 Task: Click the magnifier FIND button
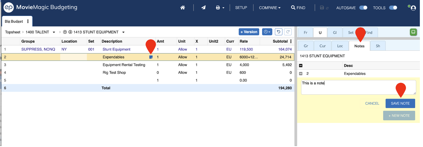click(298, 8)
